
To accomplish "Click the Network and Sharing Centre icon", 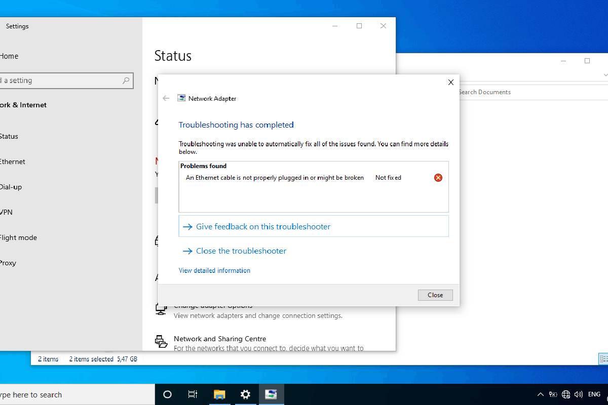I will (161, 342).
